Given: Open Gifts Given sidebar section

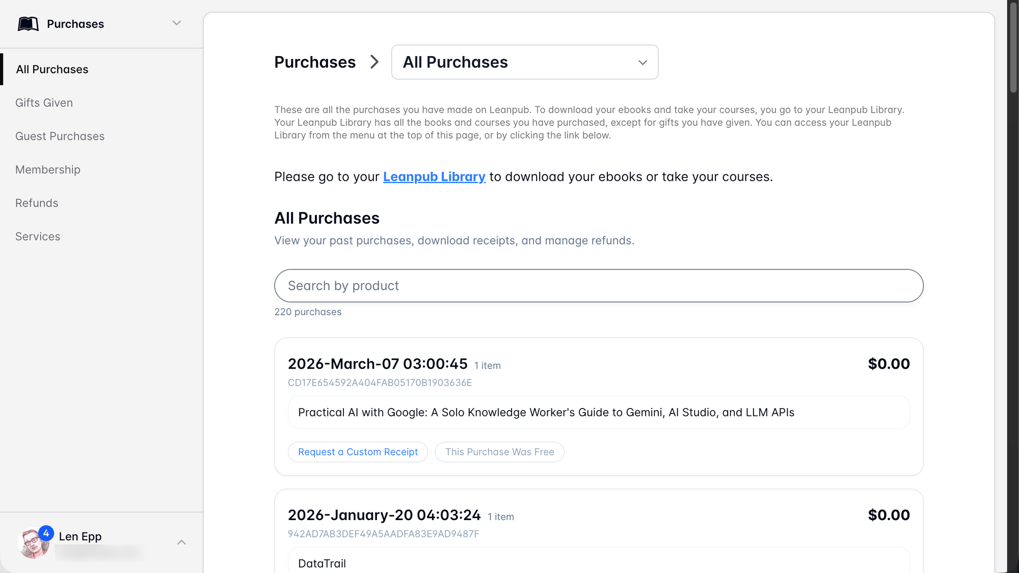Looking at the screenshot, I should [x=44, y=103].
